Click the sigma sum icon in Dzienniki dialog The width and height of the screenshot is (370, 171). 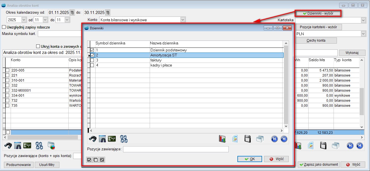[x=112, y=139]
